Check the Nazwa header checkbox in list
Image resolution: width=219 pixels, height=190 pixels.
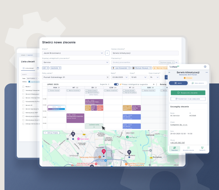(23, 86)
